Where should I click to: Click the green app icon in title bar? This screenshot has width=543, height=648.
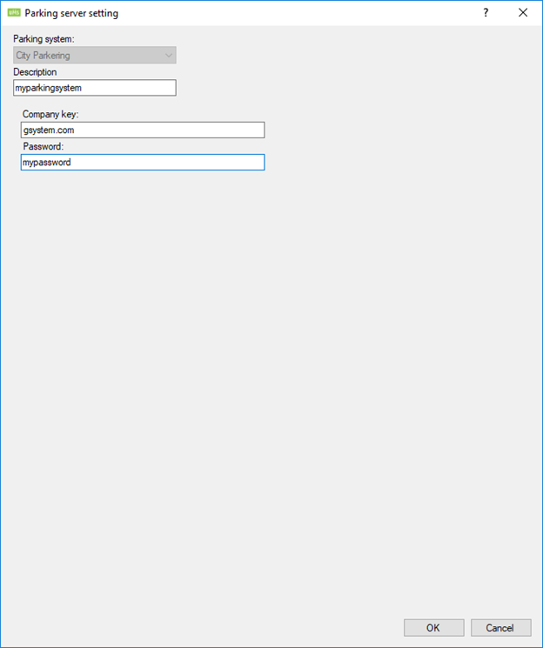[x=13, y=13]
